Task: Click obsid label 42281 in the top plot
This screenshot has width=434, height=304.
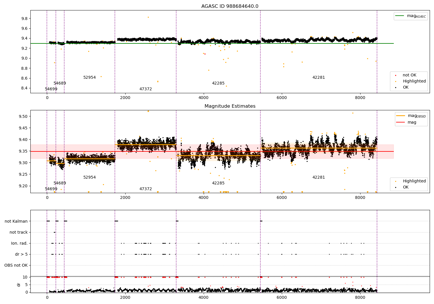Action: (319, 78)
